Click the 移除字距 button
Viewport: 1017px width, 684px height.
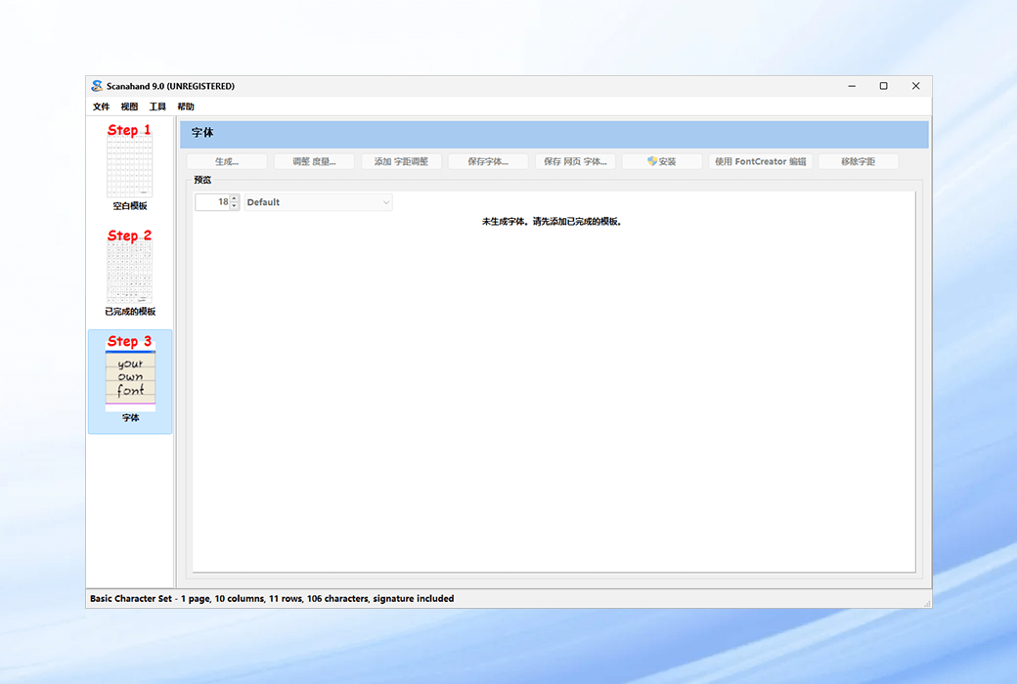click(x=859, y=161)
